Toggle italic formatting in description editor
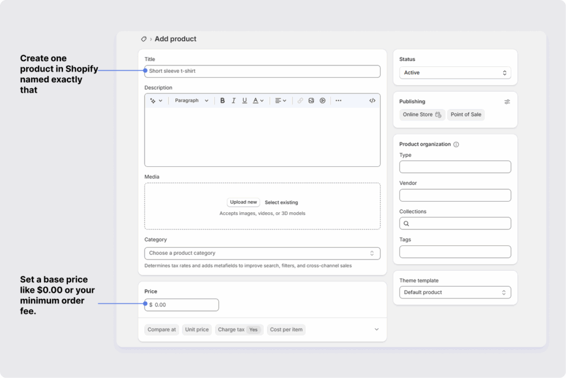The width and height of the screenshot is (566, 378). tap(233, 101)
